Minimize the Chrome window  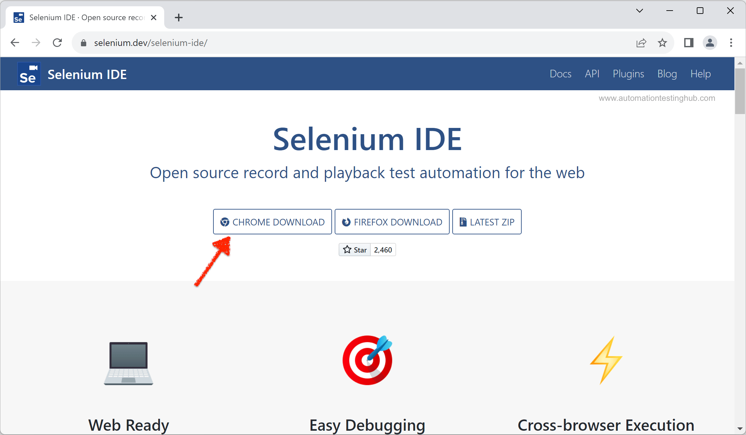pos(670,11)
